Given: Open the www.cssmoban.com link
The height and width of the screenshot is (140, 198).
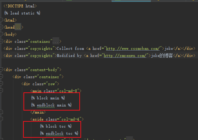Looking at the screenshot, I should click(x=133, y=48).
